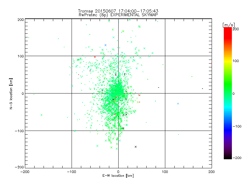The height and width of the screenshot is (187, 249).
Task: Click the E-W axis tick label "200"
Action: (212, 172)
